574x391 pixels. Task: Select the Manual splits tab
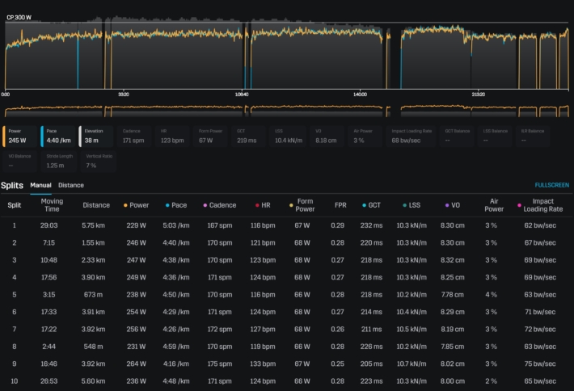click(40, 185)
